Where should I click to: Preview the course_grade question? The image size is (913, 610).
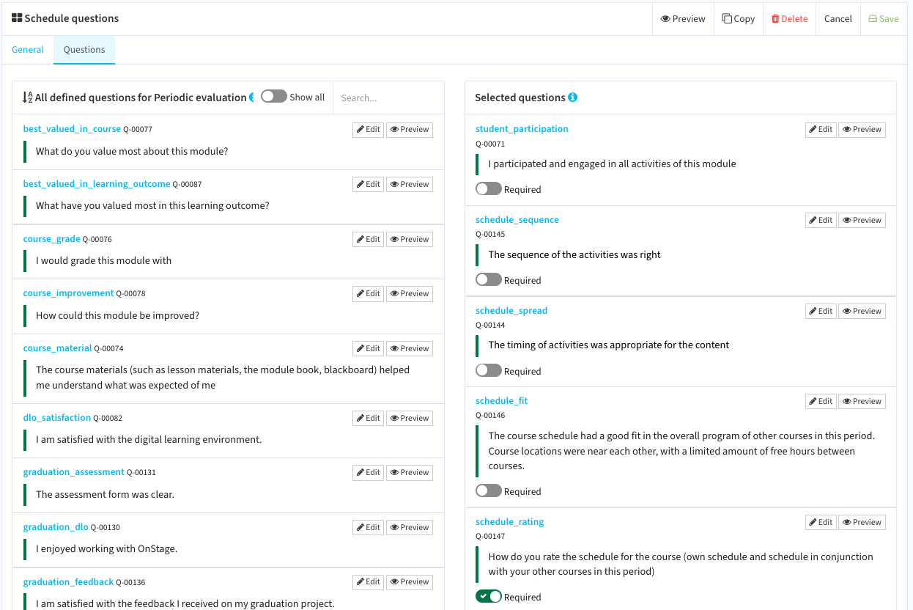(x=410, y=240)
